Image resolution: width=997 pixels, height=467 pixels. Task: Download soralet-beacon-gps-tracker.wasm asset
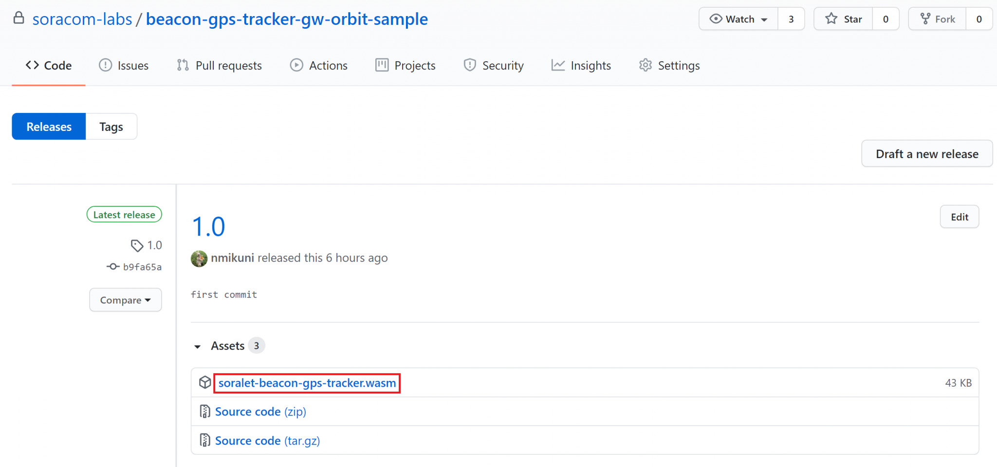pyautogui.click(x=307, y=383)
